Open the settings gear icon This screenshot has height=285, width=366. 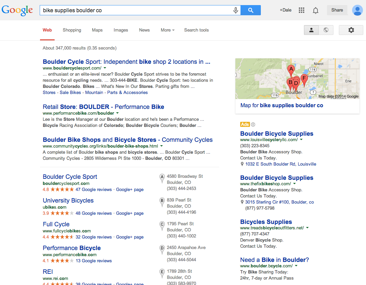(351, 30)
